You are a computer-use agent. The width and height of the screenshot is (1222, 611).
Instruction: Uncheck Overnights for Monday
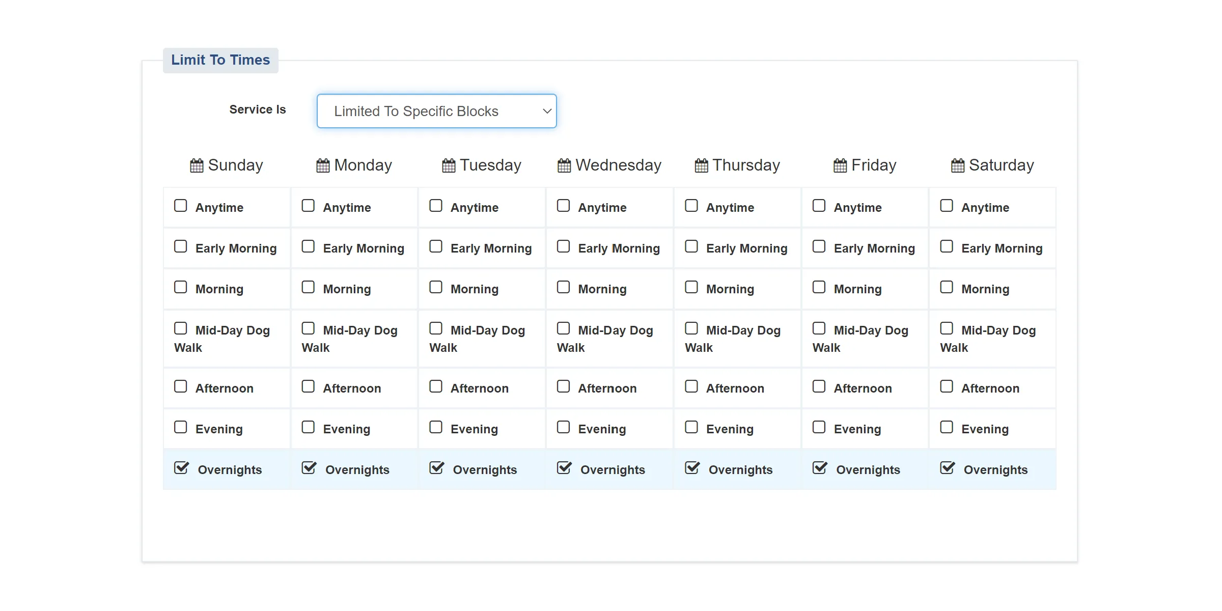pos(309,468)
